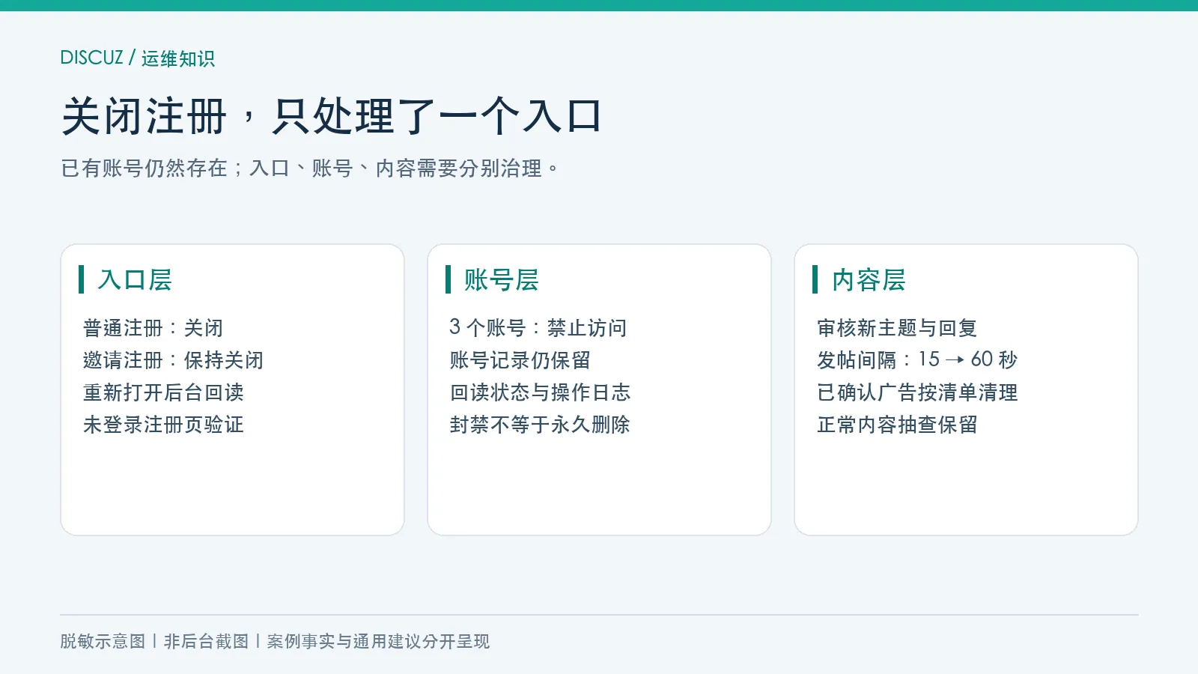Click the line '发帖间隔：15 → 60 秒'
The image size is (1198, 674).
(917, 360)
